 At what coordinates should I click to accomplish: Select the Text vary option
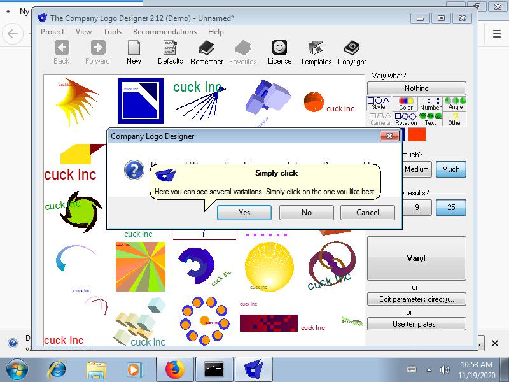coord(431,119)
